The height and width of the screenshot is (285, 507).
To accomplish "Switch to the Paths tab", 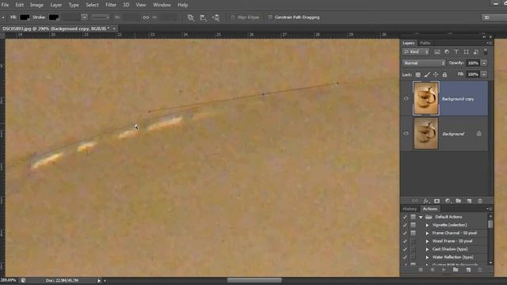I will coord(425,43).
